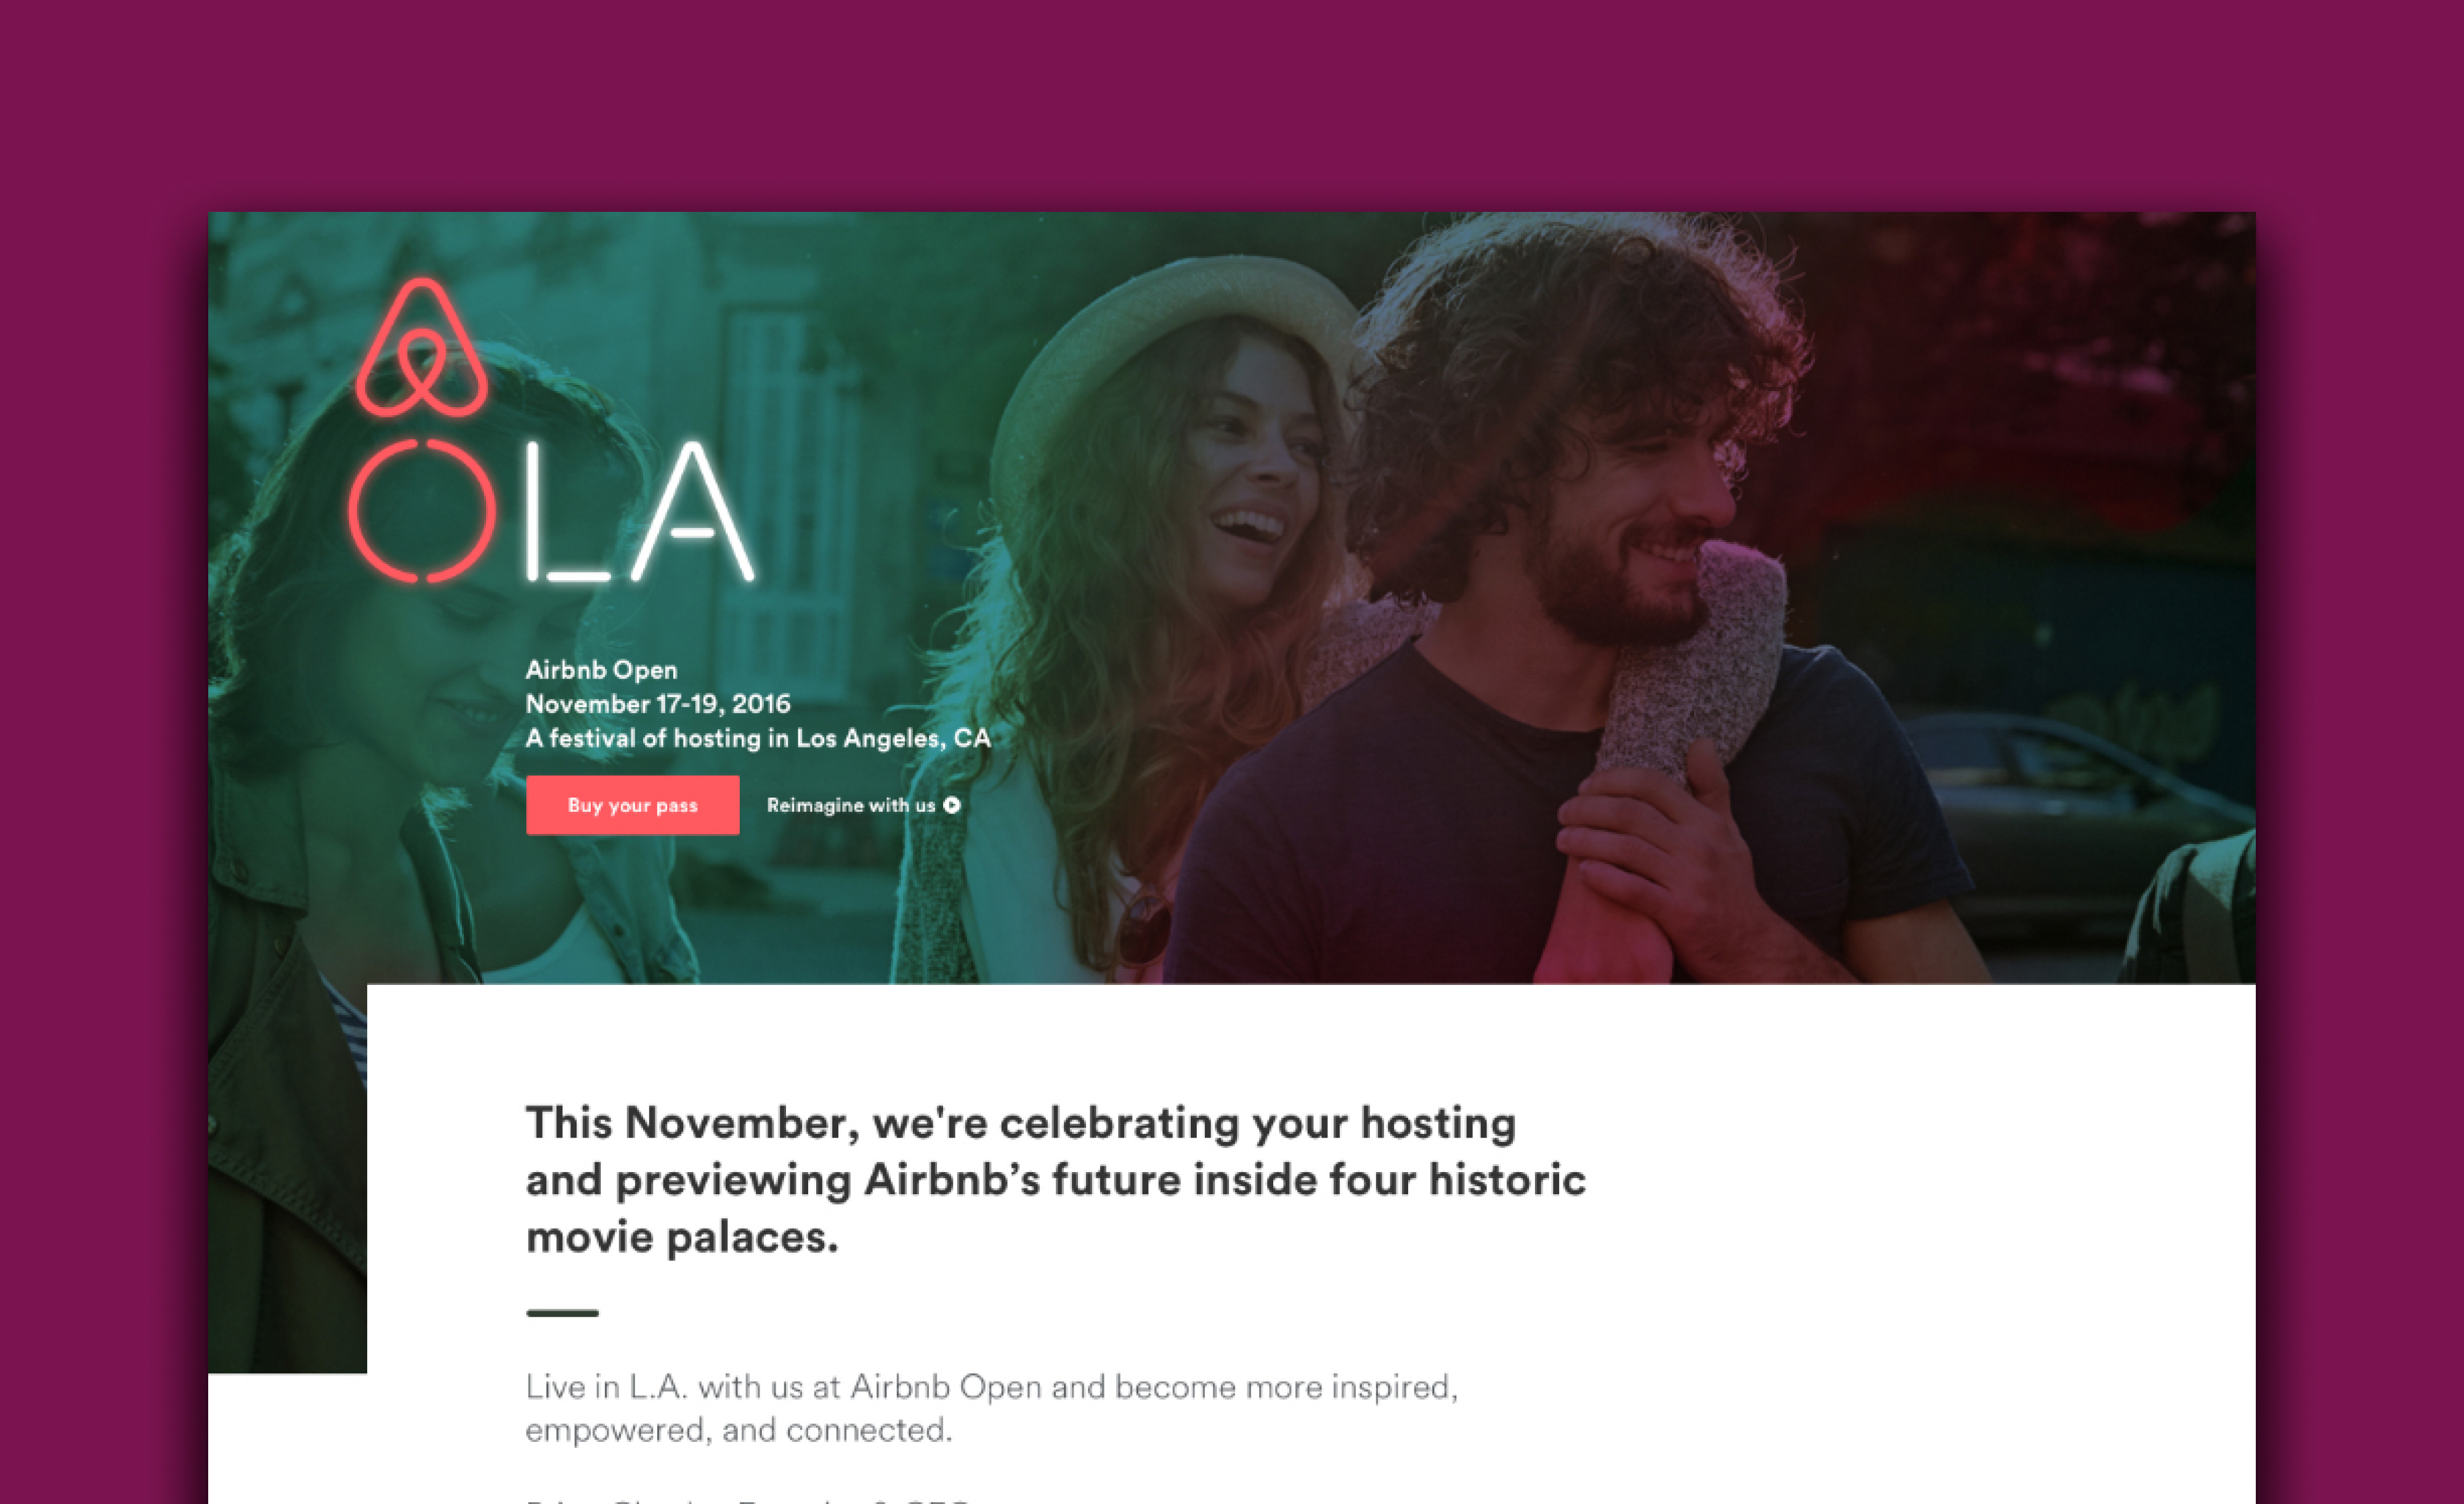Image resolution: width=2464 pixels, height=1504 pixels.
Task: Click the neon Airbnb Bélo logo
Action: [421, 350]
